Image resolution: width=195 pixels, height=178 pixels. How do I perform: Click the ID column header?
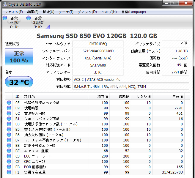click(18, 97)
